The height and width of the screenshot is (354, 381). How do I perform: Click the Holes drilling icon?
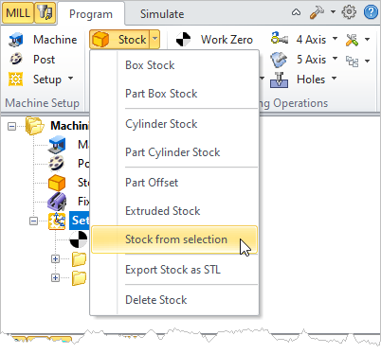[280, 80]
